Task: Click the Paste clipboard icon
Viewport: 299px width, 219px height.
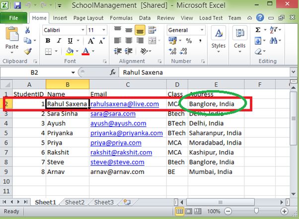Action: [12, 34]
